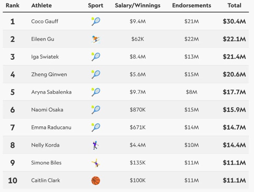Click the golf icon next to Nelly Korda
The image size is (254, 192).
click(95, 145)
